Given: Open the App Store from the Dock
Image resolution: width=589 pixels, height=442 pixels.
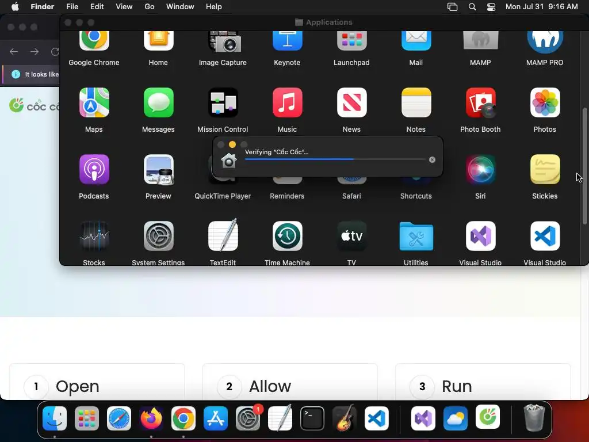Looking at the screenshot, I should coord(216,418).
